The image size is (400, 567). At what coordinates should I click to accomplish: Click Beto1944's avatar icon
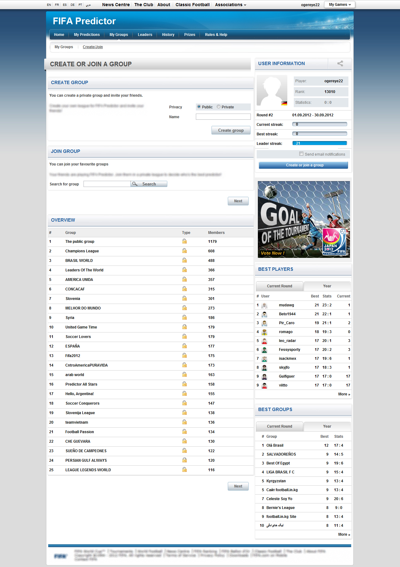[264, 314]
